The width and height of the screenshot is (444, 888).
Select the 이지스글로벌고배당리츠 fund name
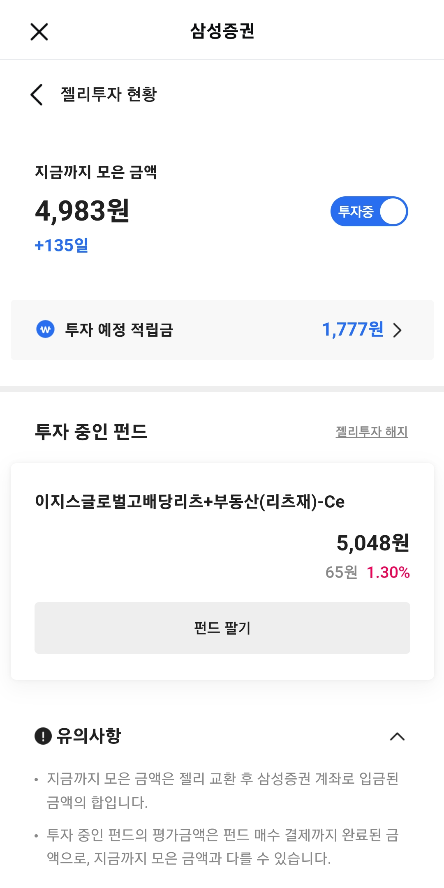190,502
